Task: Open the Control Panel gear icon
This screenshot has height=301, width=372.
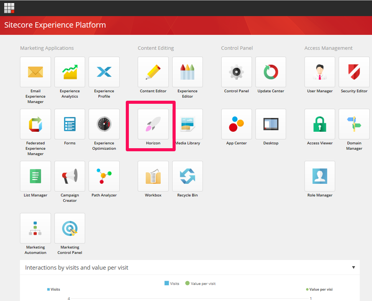Action: 236,72
